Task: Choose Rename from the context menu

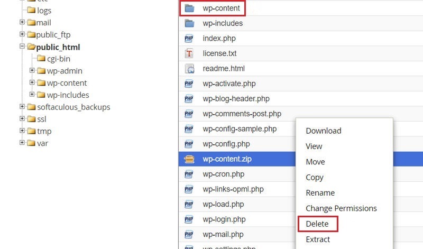Action: pos(320,193)
